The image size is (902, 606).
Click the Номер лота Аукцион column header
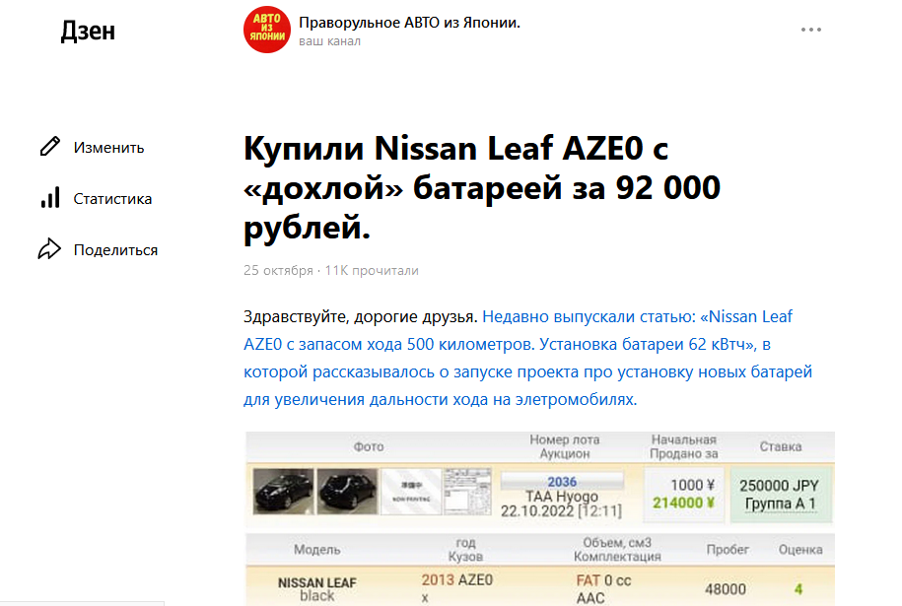(x=564, y=446)
